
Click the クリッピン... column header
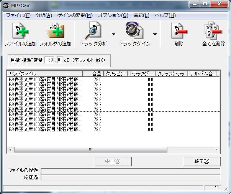coord(116,74)
